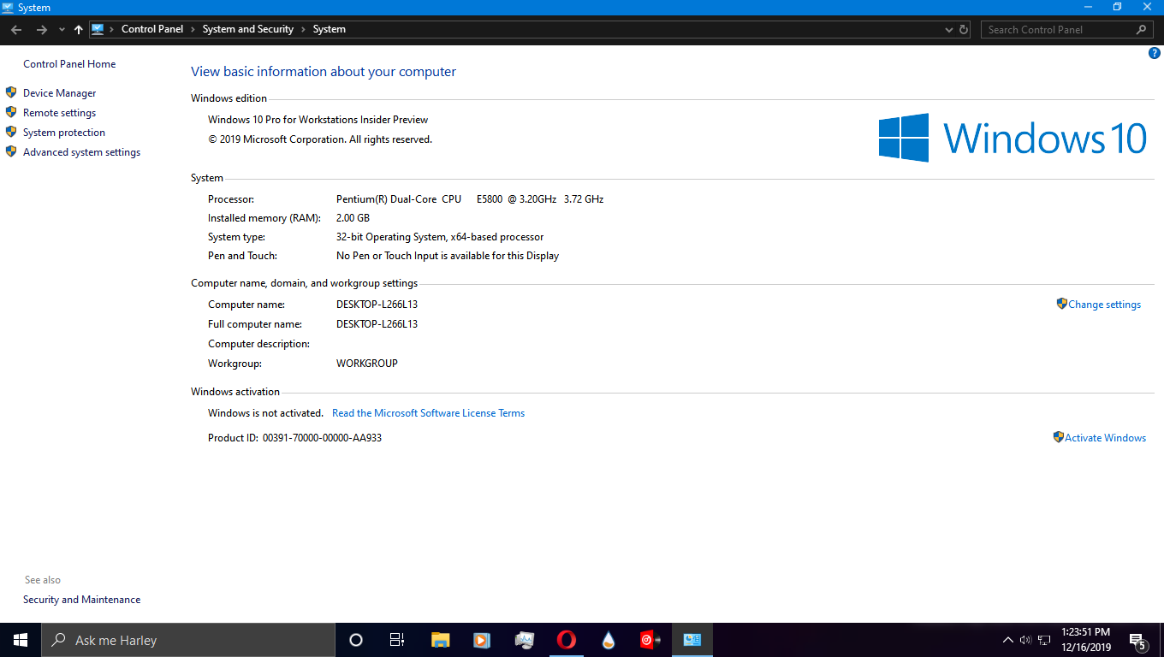Click the Remote settings shield icon
Screen dimensions: 1164x657
pyautogui.click(x=11, y=112)
